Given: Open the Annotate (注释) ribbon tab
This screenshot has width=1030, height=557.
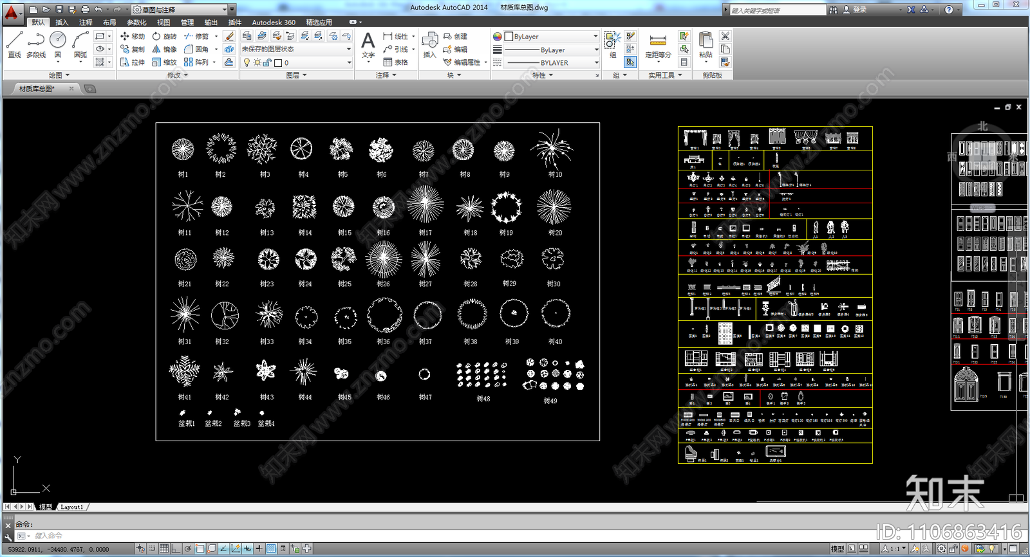Looking at the screenshot, I should pos(86,23).
